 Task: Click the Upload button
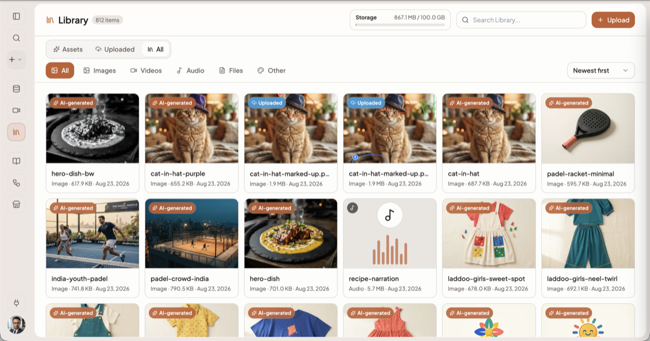613,20
